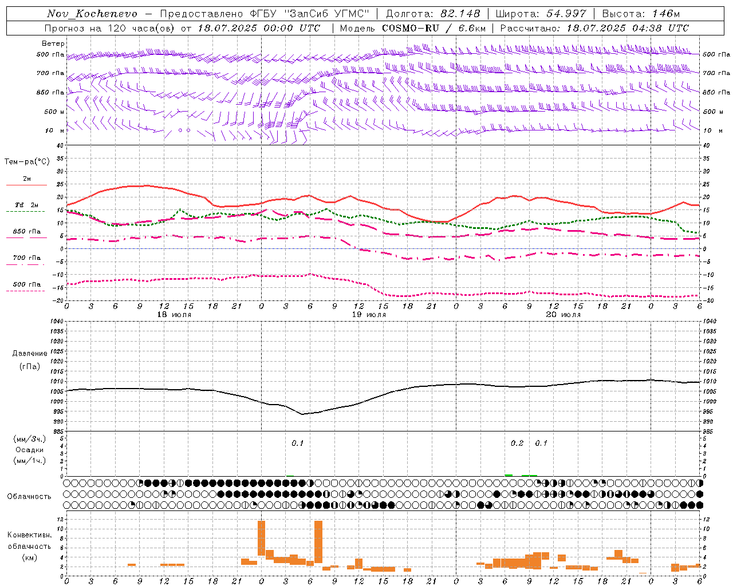The width and height of the screenshot is (733, 586).
Task: Click the tallest orange convective bar at 19 июля hour 0
Action: click(262, 538)
